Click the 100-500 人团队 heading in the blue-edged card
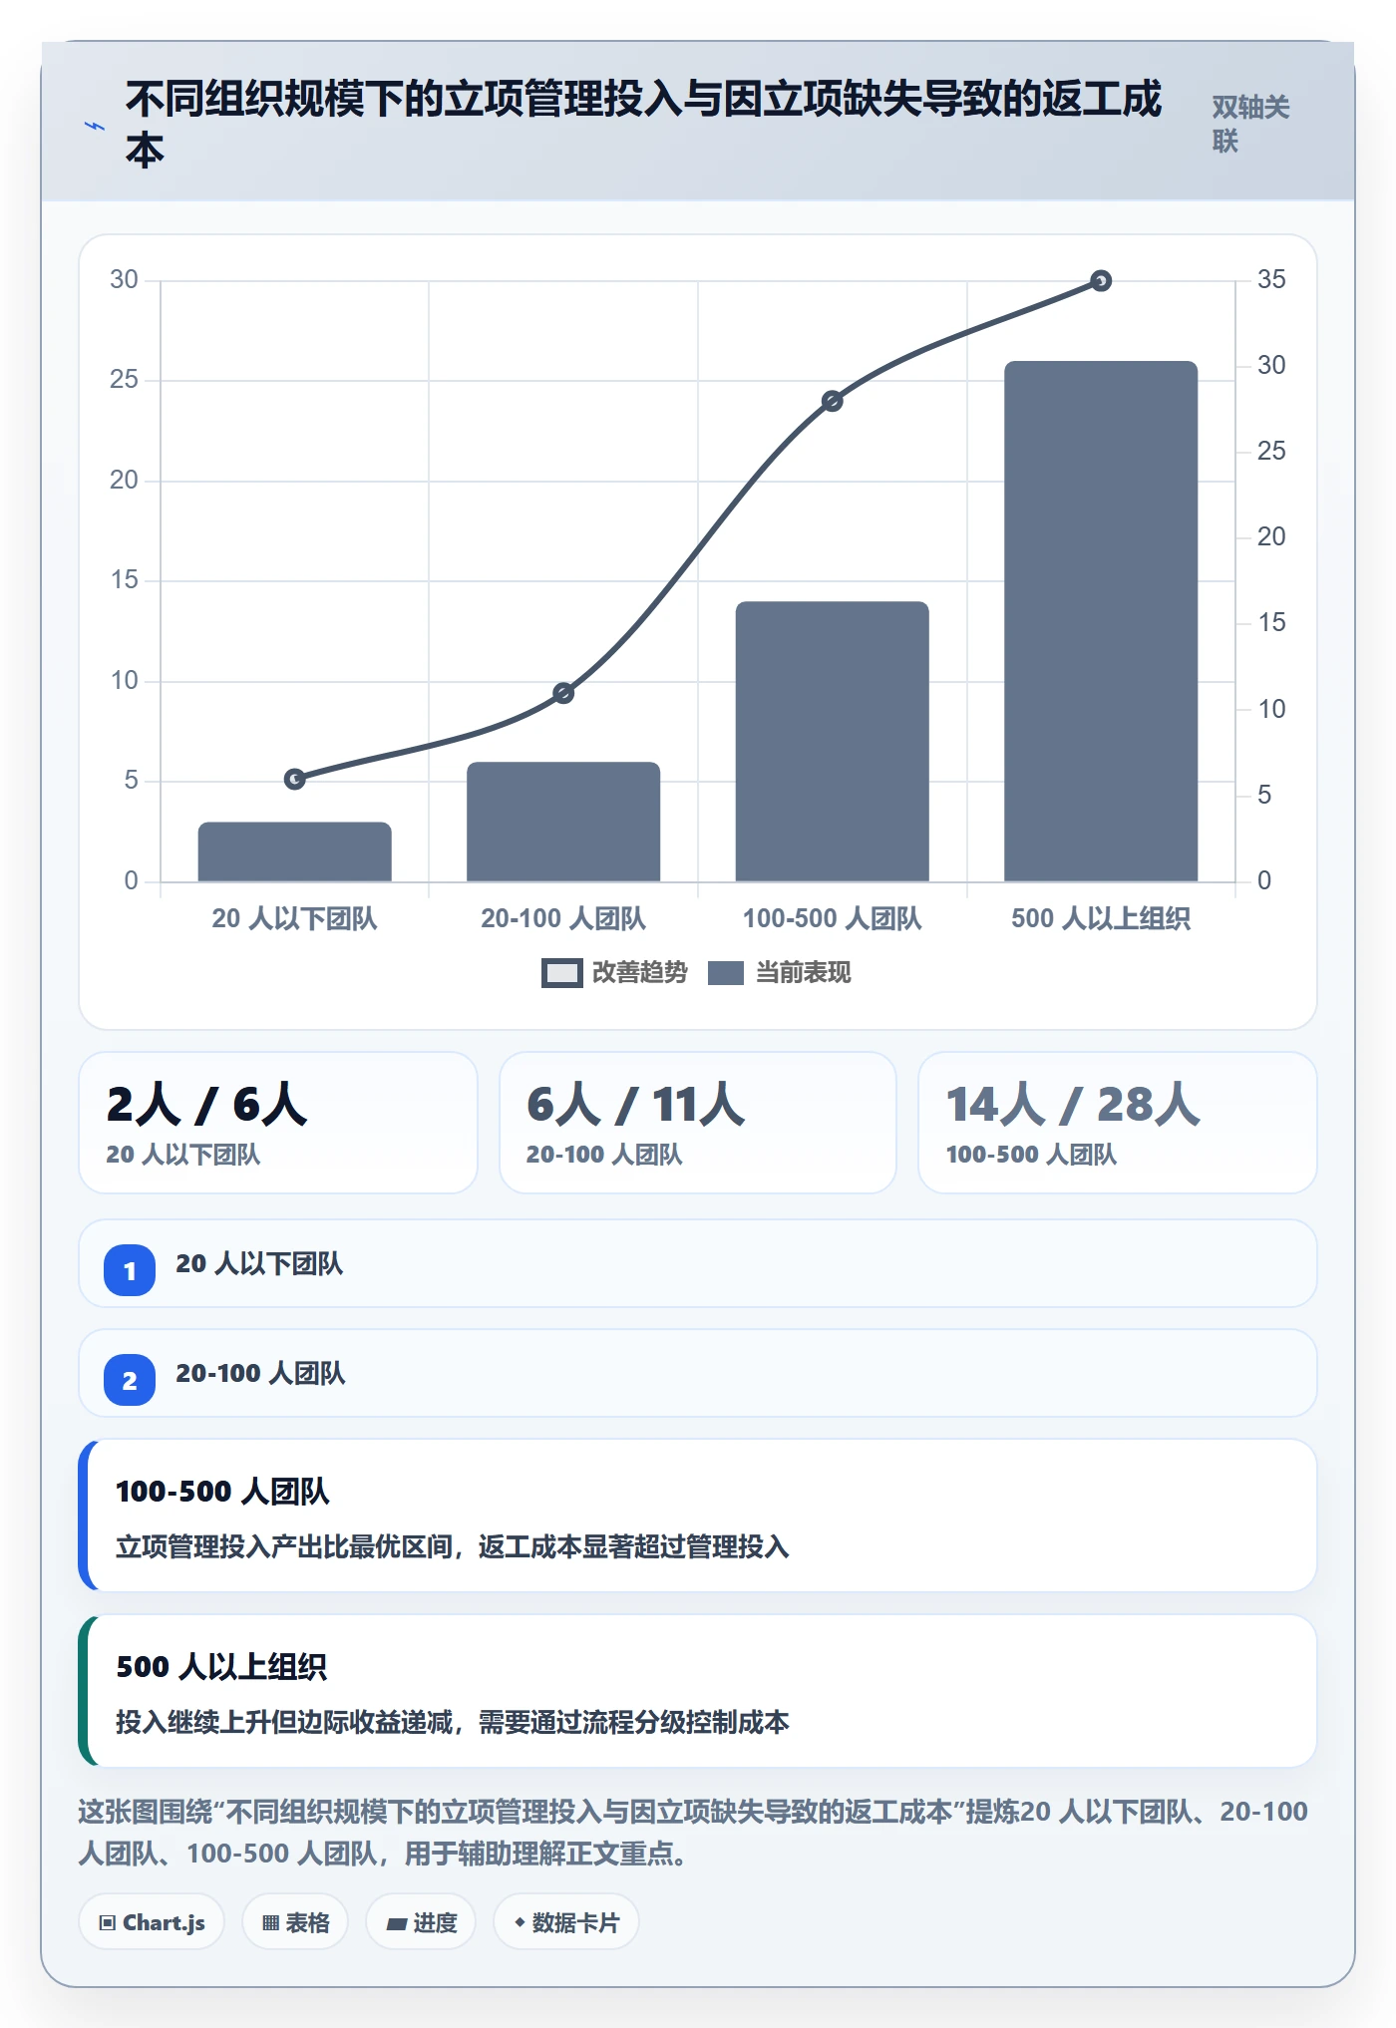 click(x=222, y=1492)
